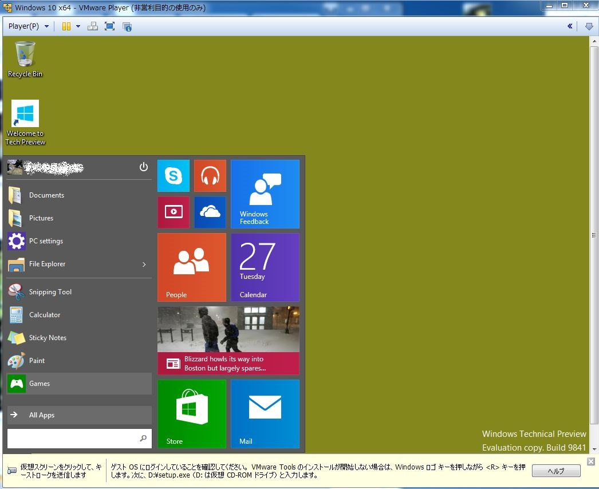Image resolution: width=599 pixels, height=489 pixels.
Task: Open the Windows Feedback tile
Action: (x=265, y=194)
